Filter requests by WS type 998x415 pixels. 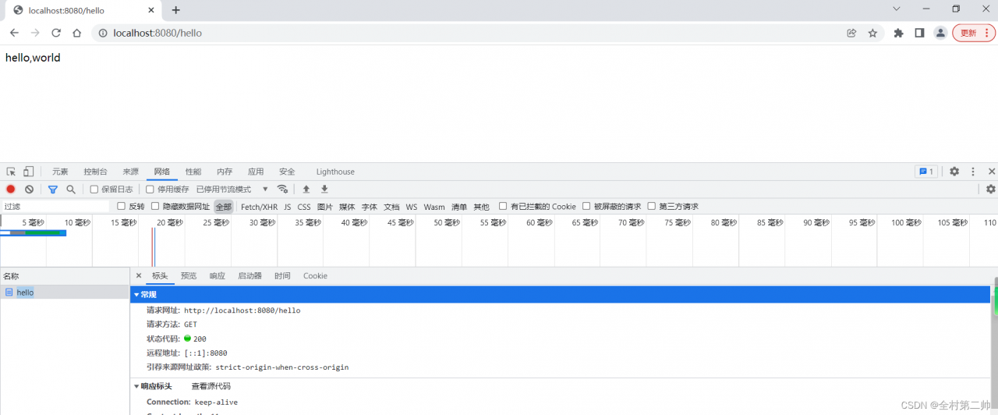412,207
